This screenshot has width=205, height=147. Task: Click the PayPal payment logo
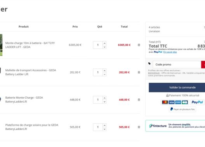197,102
